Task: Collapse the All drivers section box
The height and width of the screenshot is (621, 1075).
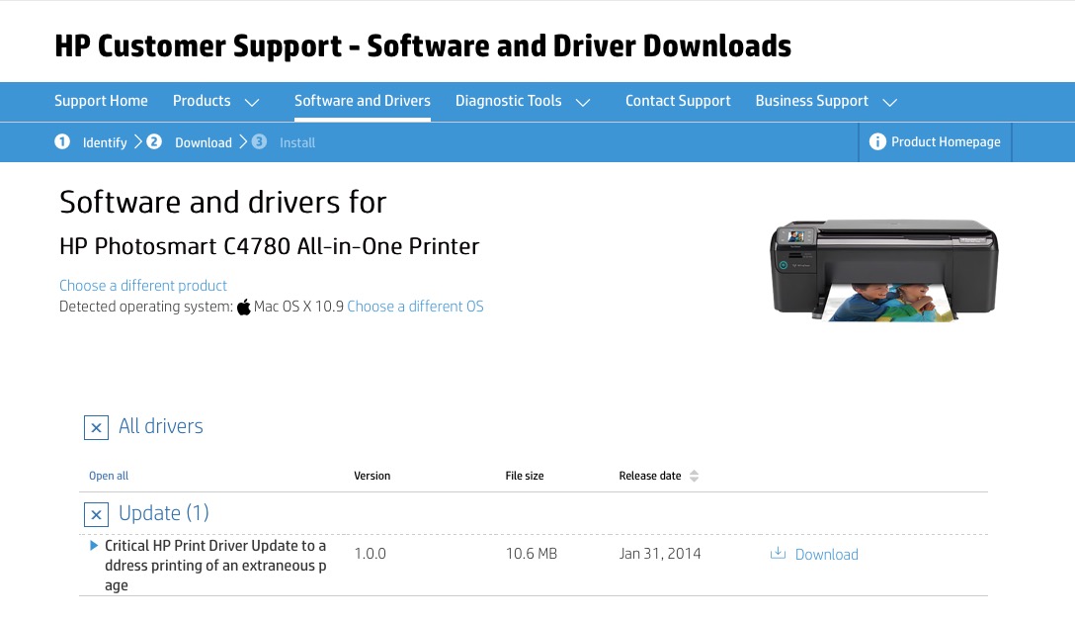Action: (96, 427)
